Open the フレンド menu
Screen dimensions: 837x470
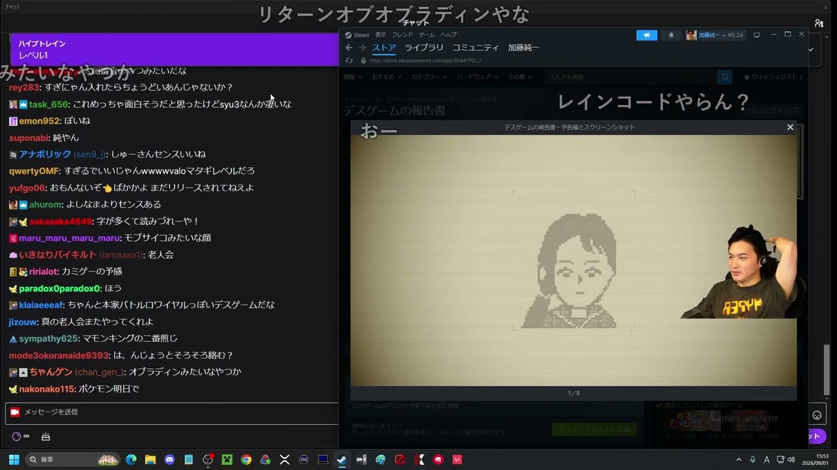point(402,35)
